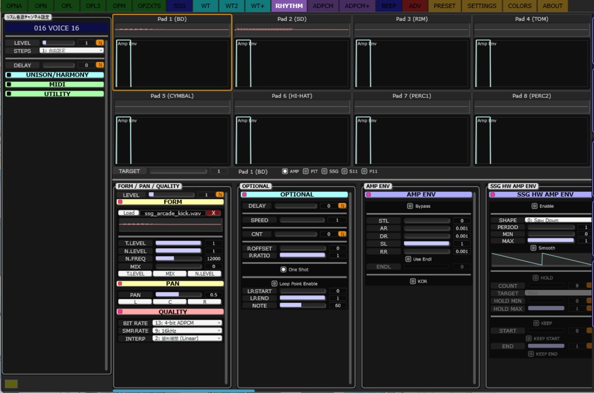594x393 pixels.
Task: Open the SETTINGS tab
Action: pyautogui.click(x=481, y=6)
